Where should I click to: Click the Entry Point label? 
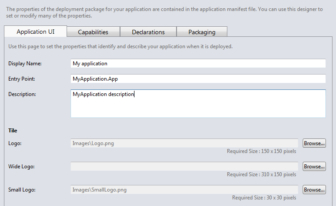click(21, 79)
